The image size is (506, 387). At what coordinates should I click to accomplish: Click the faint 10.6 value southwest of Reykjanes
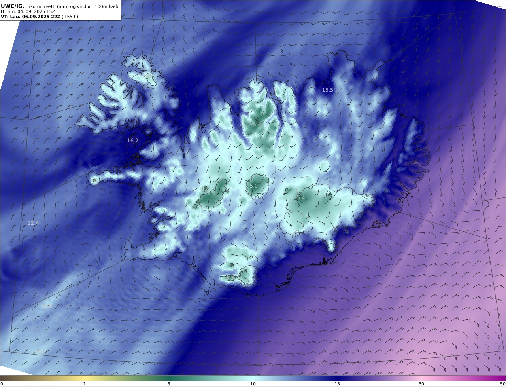(47, 306)
